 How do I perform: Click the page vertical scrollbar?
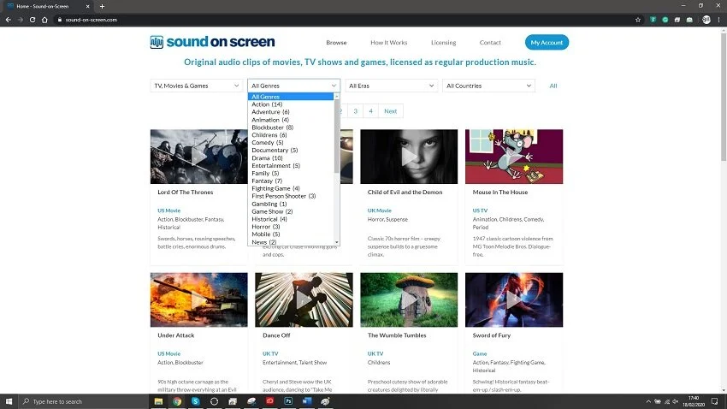click(x=724, y=98)
